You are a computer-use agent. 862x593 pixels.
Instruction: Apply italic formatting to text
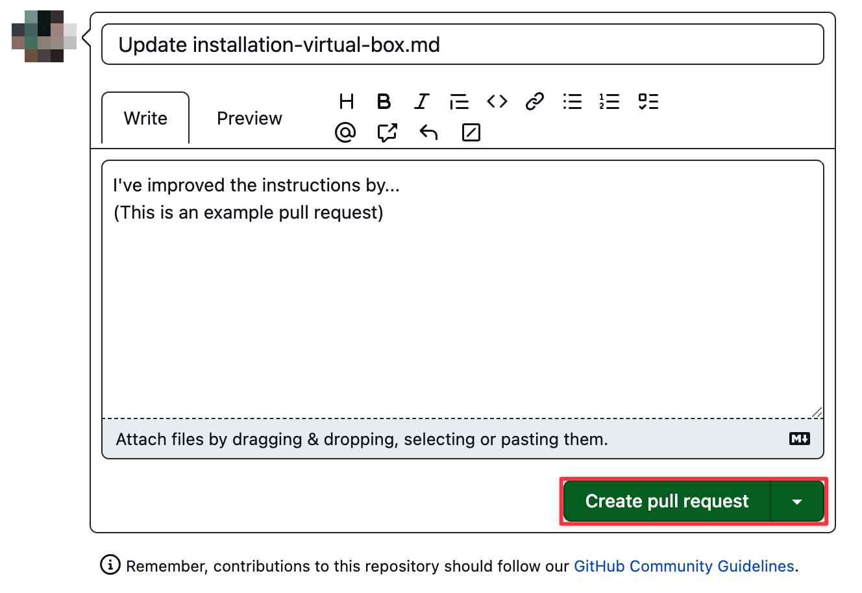tap(422, 102)
